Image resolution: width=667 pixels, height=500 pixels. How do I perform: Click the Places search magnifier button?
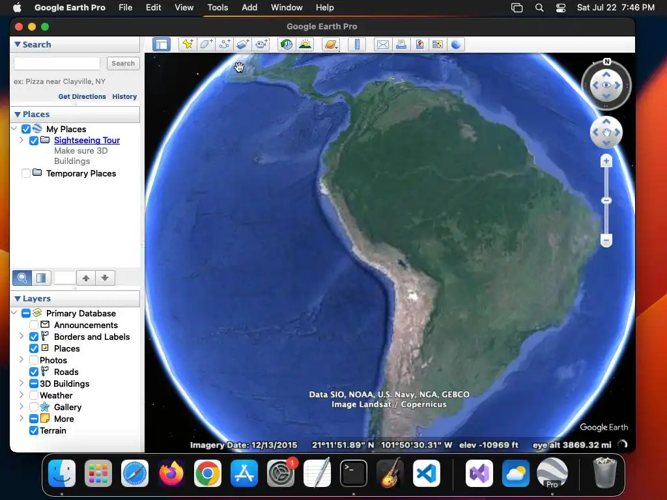coord(22,278)
